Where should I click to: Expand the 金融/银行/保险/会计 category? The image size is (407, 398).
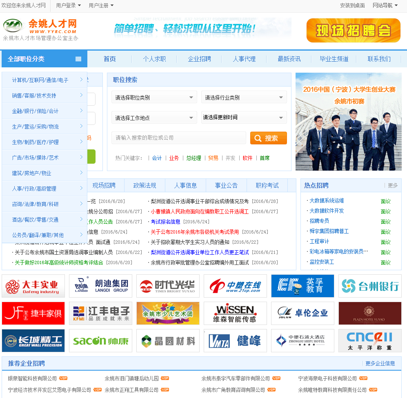tap(44, 111)
